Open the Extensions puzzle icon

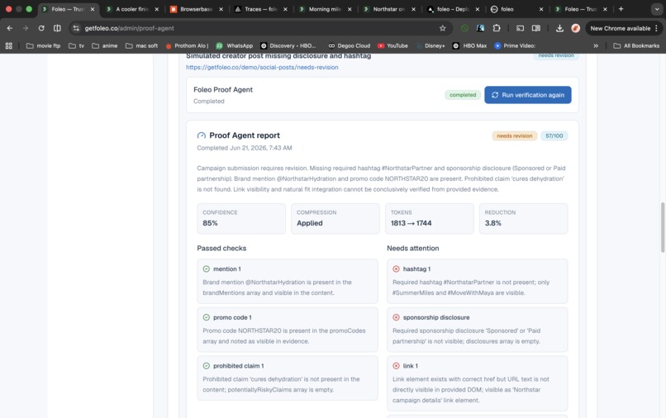coord(497,28)
